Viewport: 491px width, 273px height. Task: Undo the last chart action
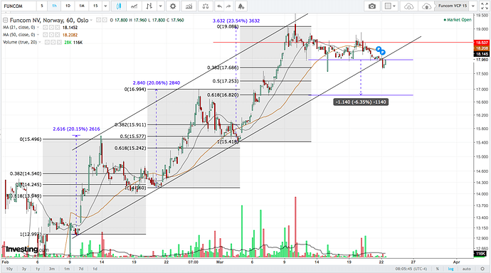click(x=219, y=6)
